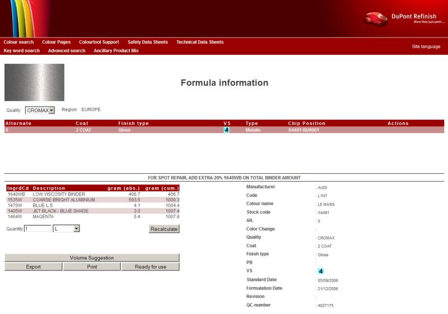The height and width of the screenshot is (314, 448).
Task: Open Safety Data Sheets page
Action: [147, 42]
